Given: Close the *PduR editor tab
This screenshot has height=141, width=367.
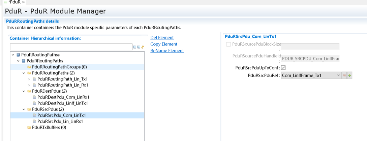Looking at the screenshot, I should (x=23, y=2).
